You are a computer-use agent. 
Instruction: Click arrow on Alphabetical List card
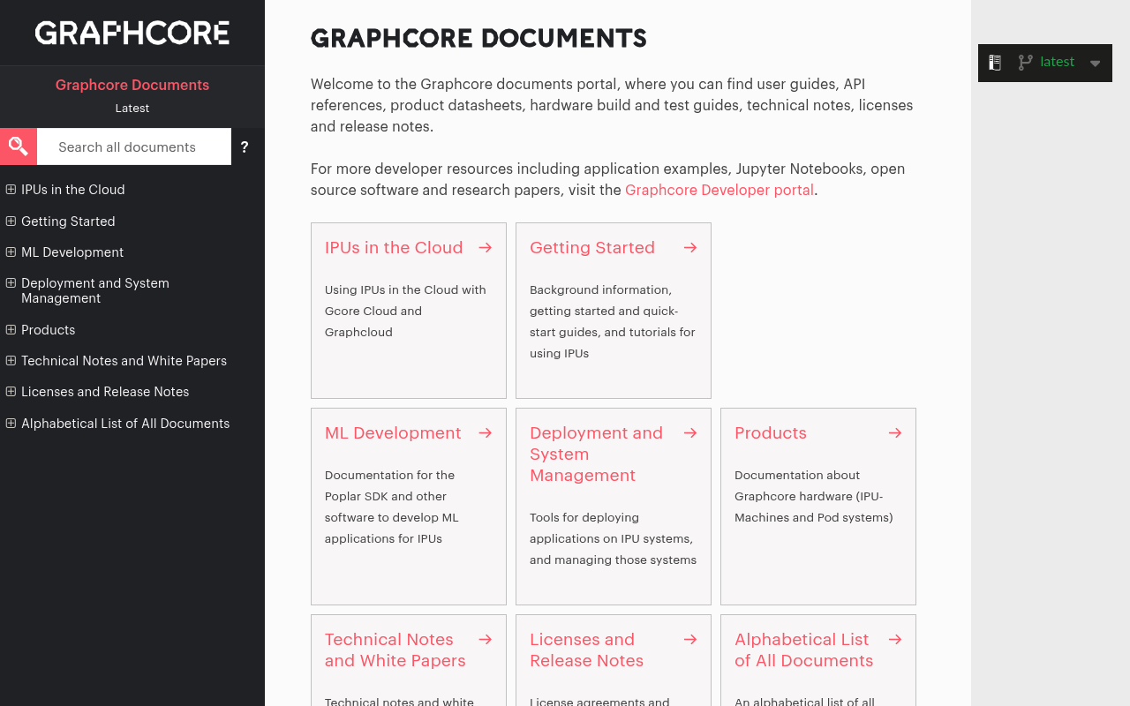pos(895,640)
